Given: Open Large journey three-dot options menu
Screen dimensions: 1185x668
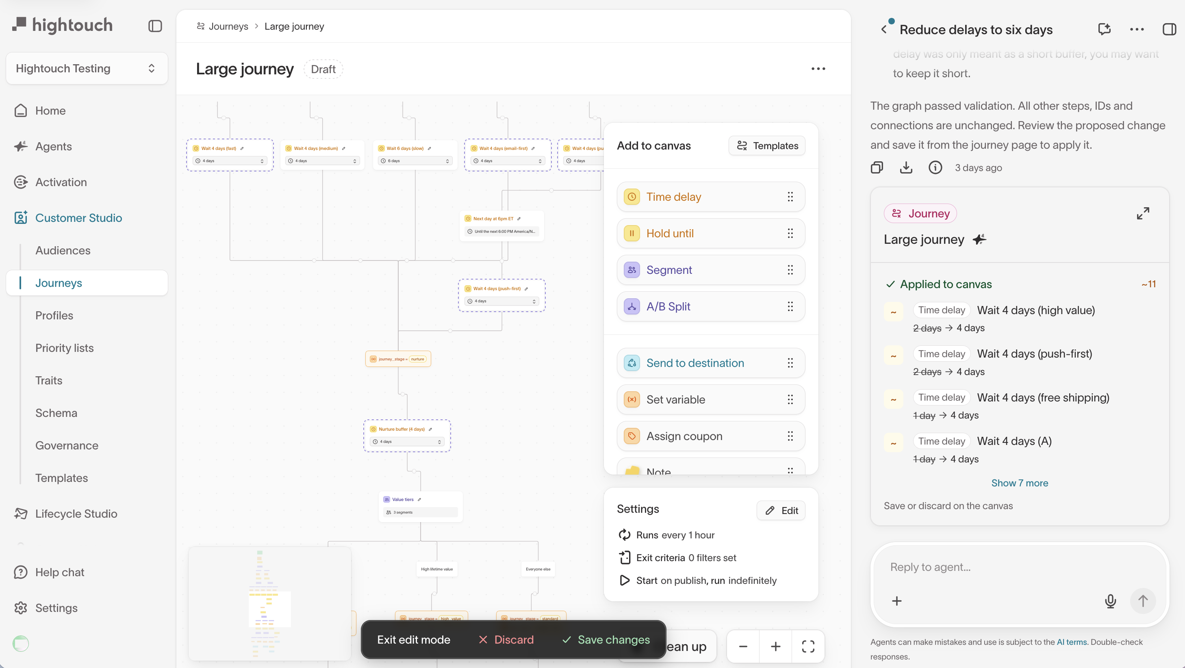Looking at the screenshot, I should click(818, 69).
